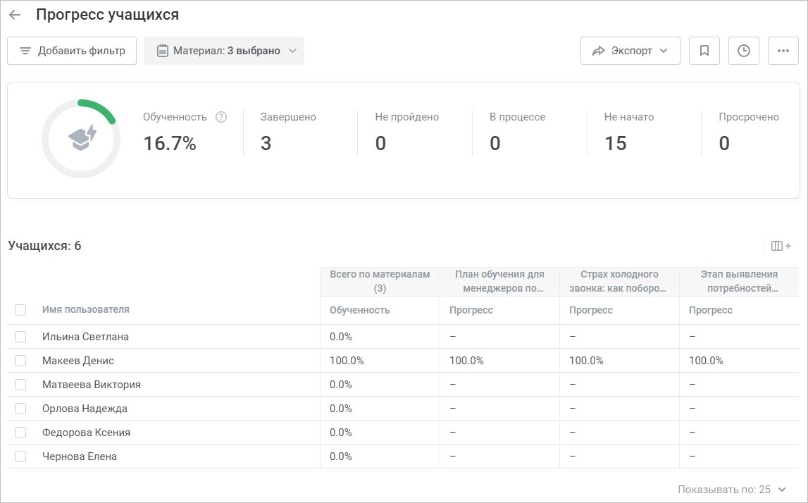Click the bookmark icon button
The image size is (808, 503).
(704, 51)
